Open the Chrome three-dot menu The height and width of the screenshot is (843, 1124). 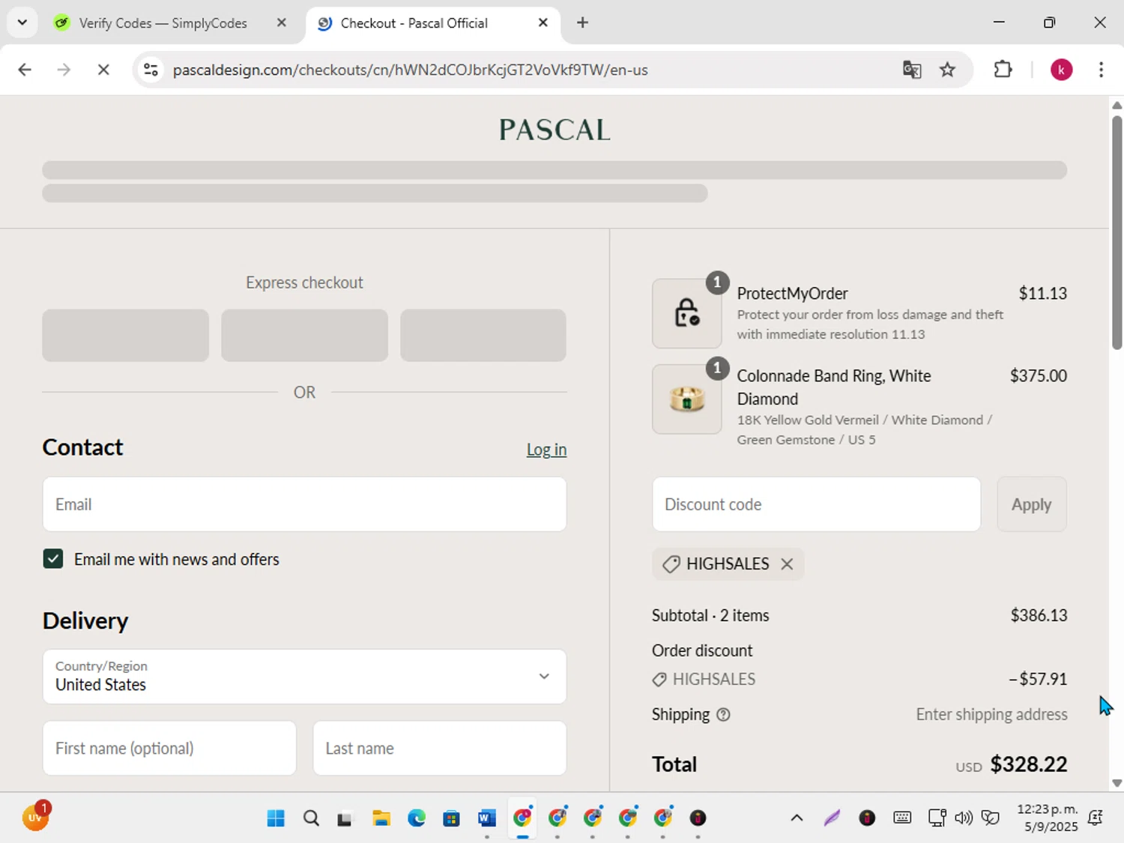pos(1101,70)
